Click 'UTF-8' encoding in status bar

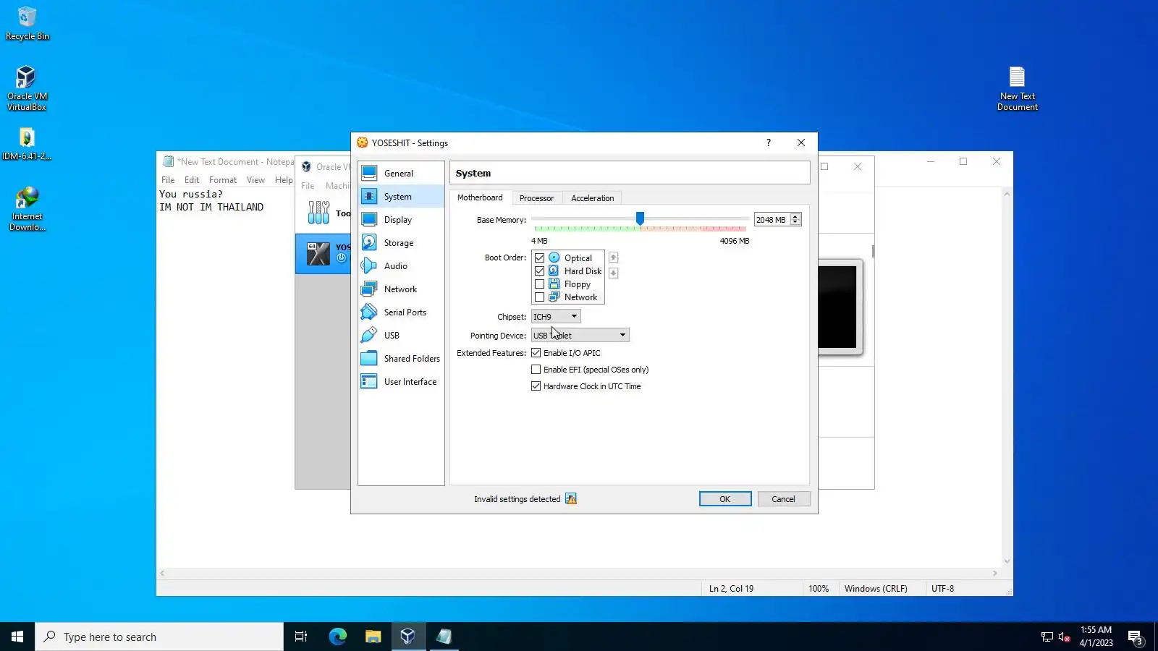(x=942, y=589)
